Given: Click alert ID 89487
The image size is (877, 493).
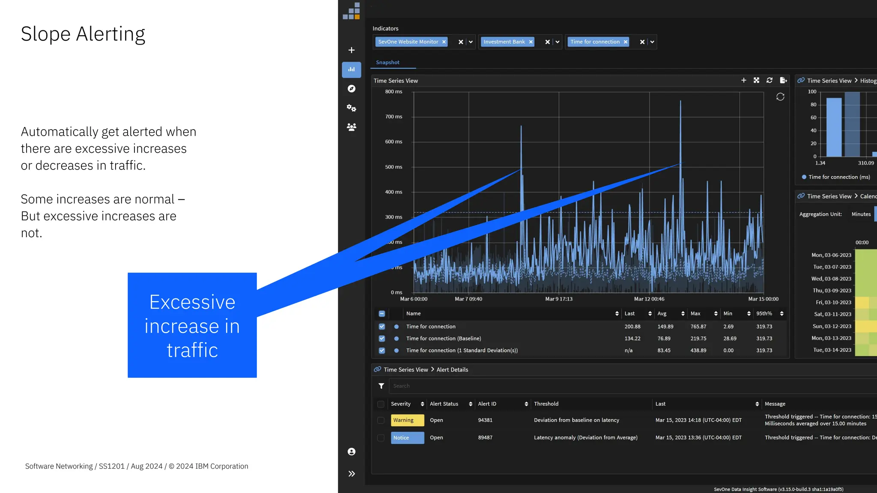Looking at the screenshot, I should tap(485, 438).
